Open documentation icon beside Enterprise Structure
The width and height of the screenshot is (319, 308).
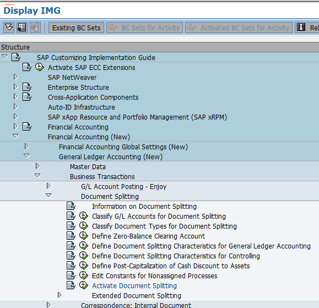(27, 87)
